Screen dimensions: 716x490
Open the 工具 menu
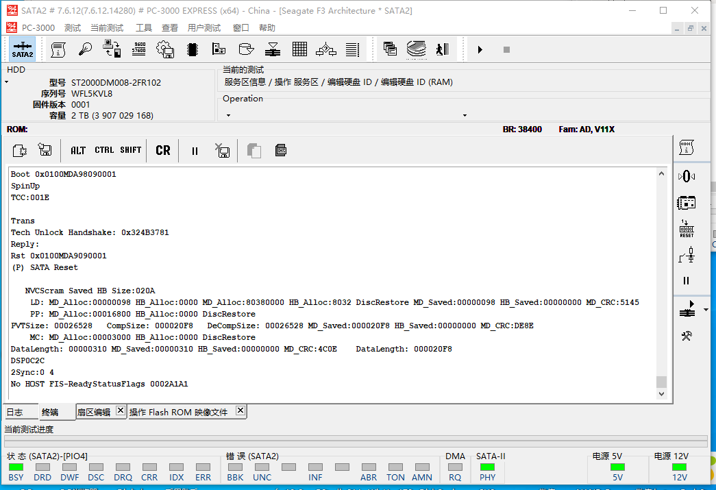pos(144,28)
